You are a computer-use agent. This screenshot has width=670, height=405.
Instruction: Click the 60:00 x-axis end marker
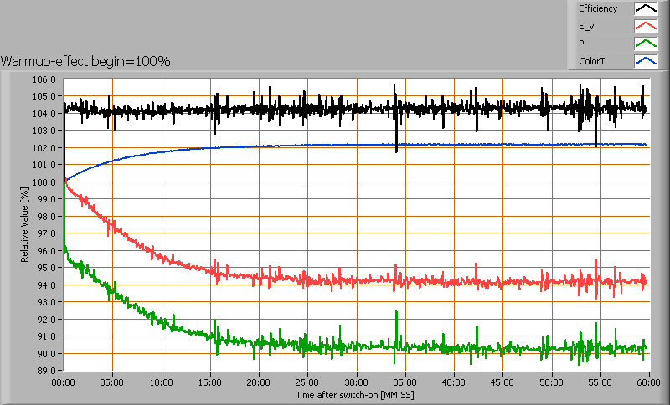(x=647, y=382)
